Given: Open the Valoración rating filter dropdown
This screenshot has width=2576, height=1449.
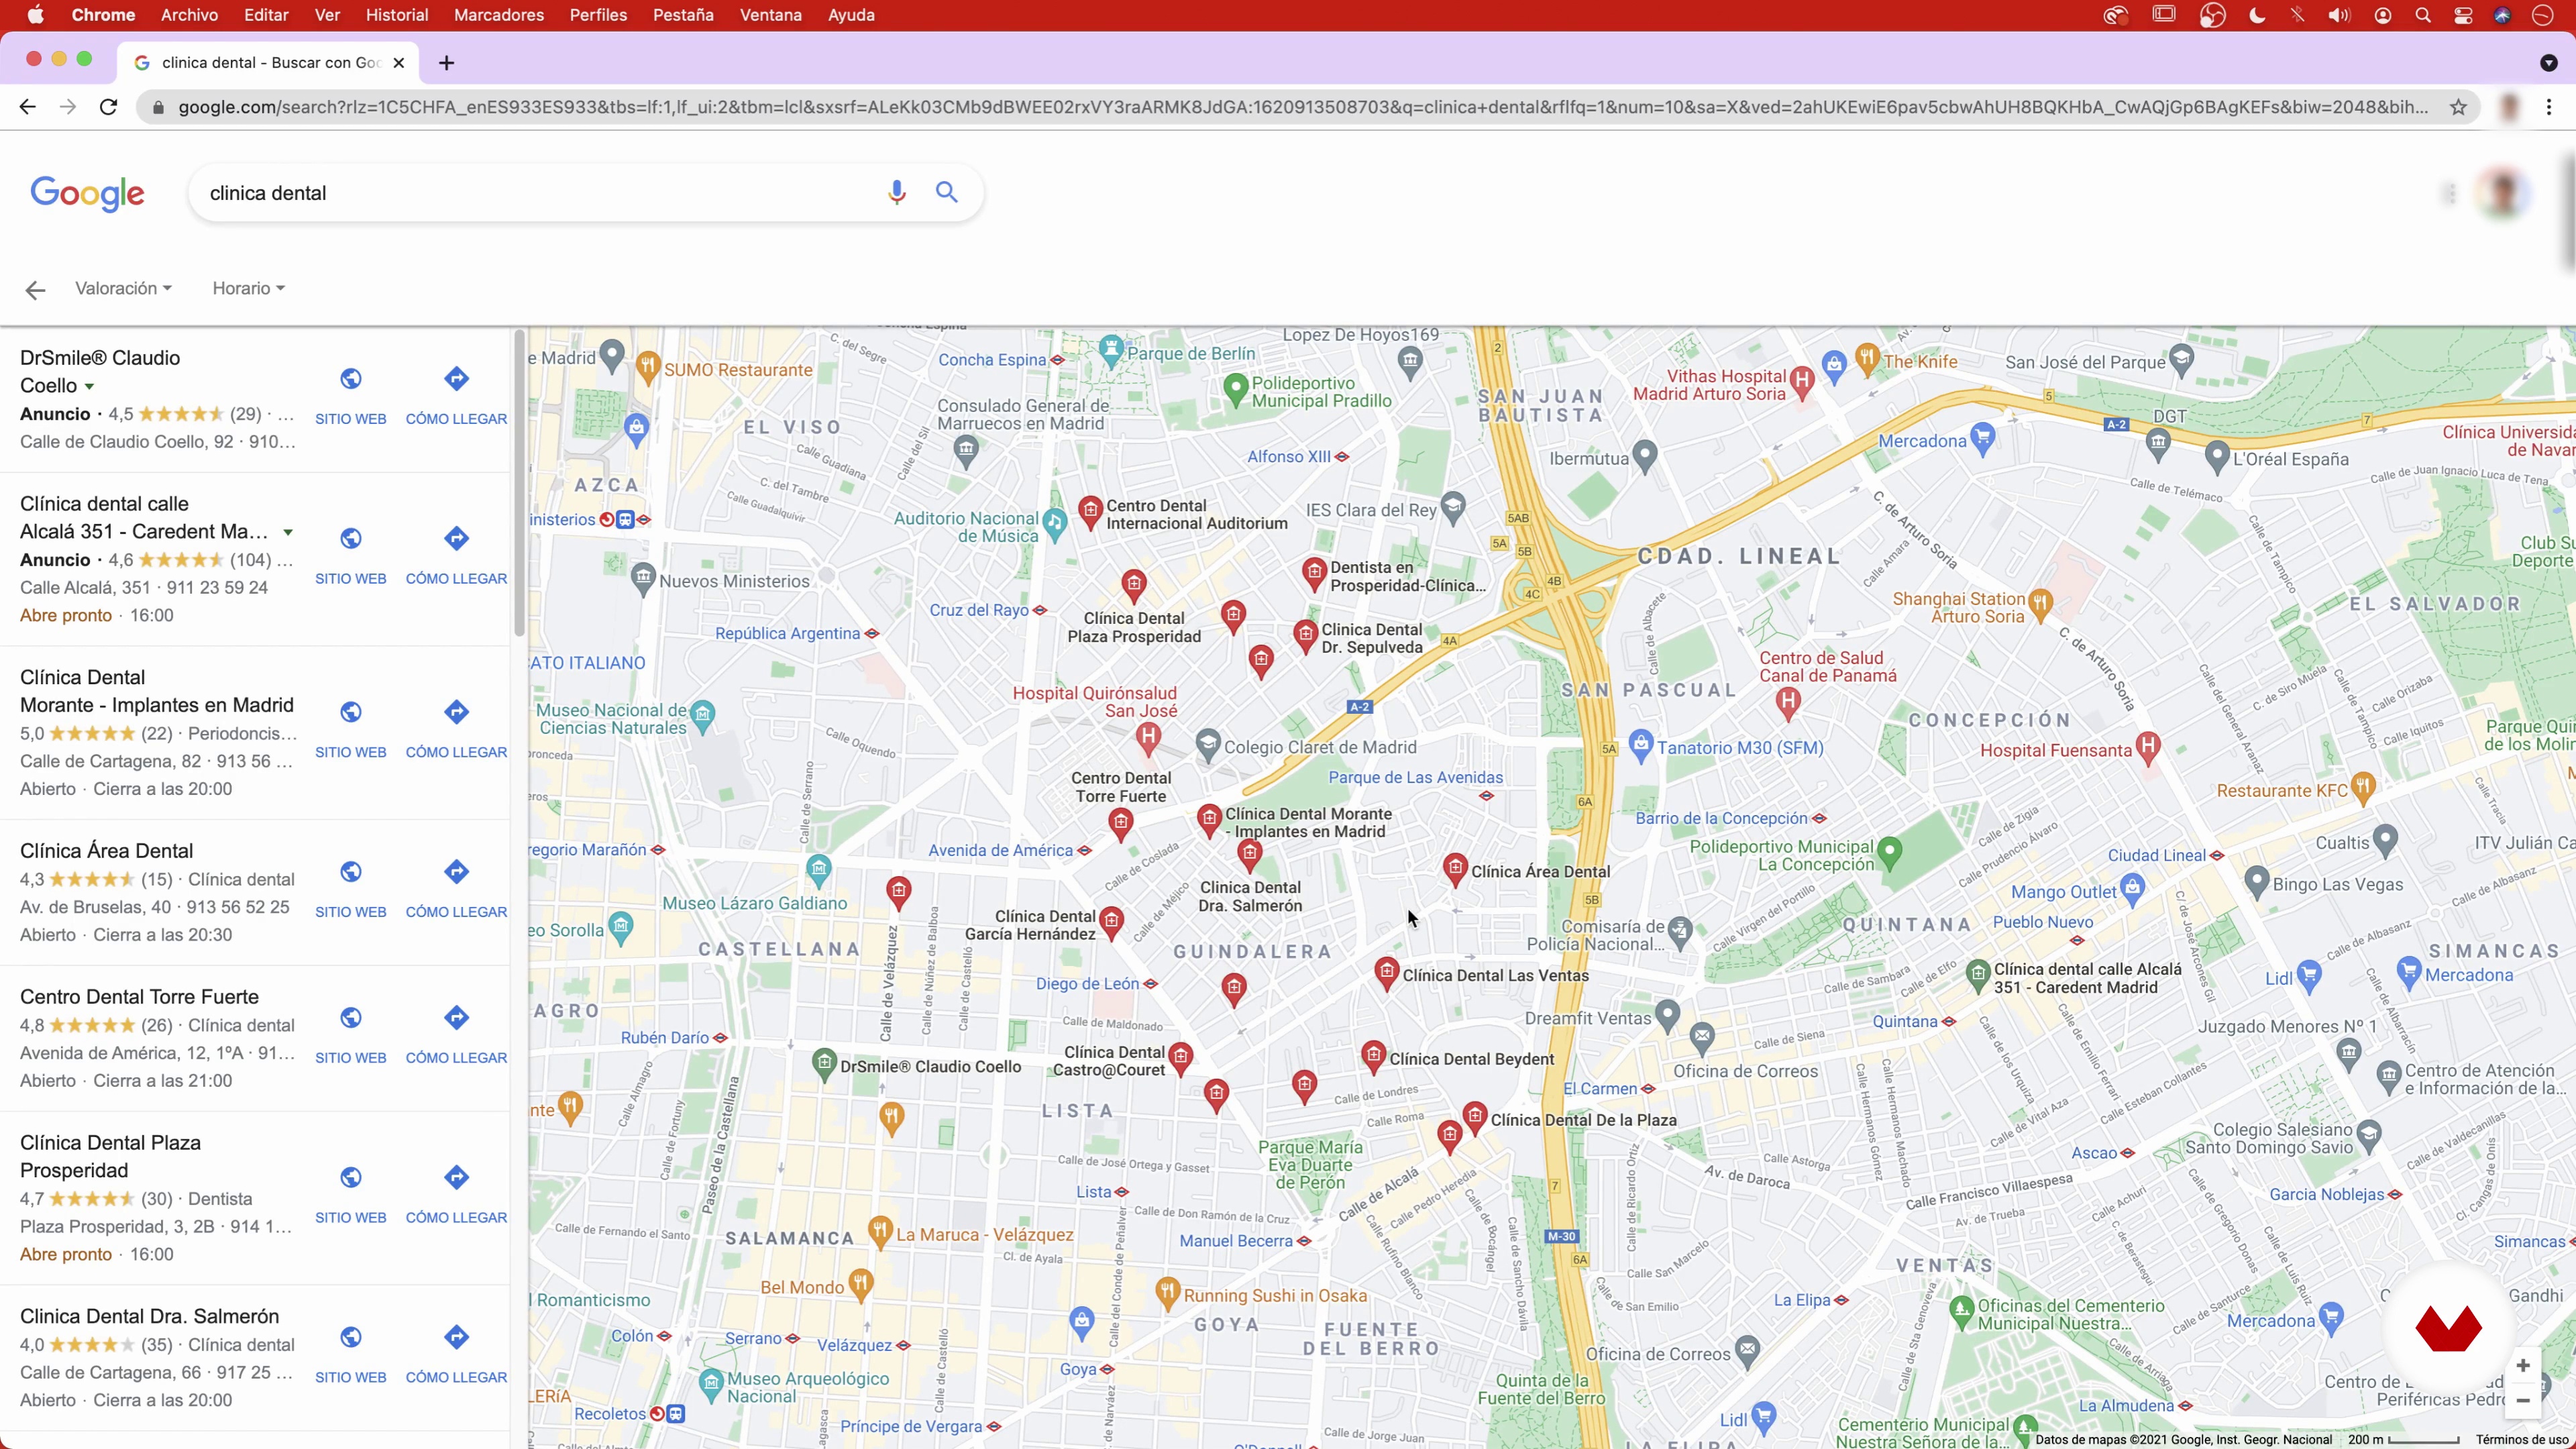Looking at the screenshot, I should point(123,289).
